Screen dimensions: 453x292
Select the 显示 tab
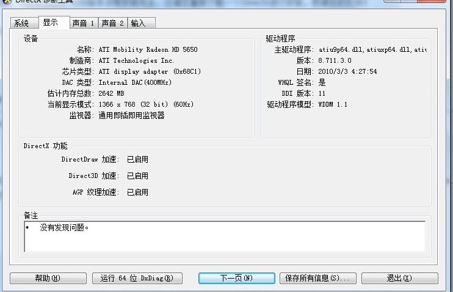point(54,22)
